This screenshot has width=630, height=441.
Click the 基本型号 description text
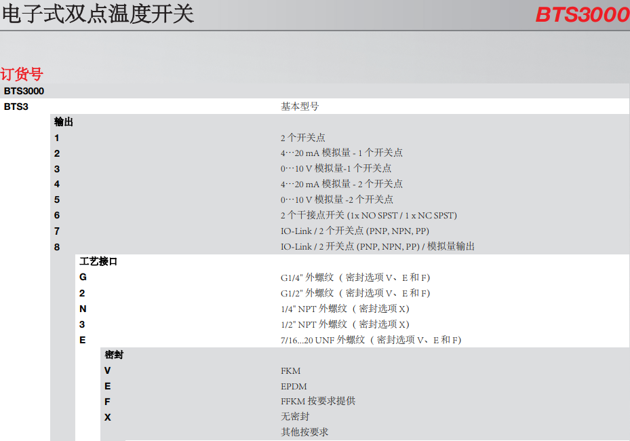pos(300,107)
